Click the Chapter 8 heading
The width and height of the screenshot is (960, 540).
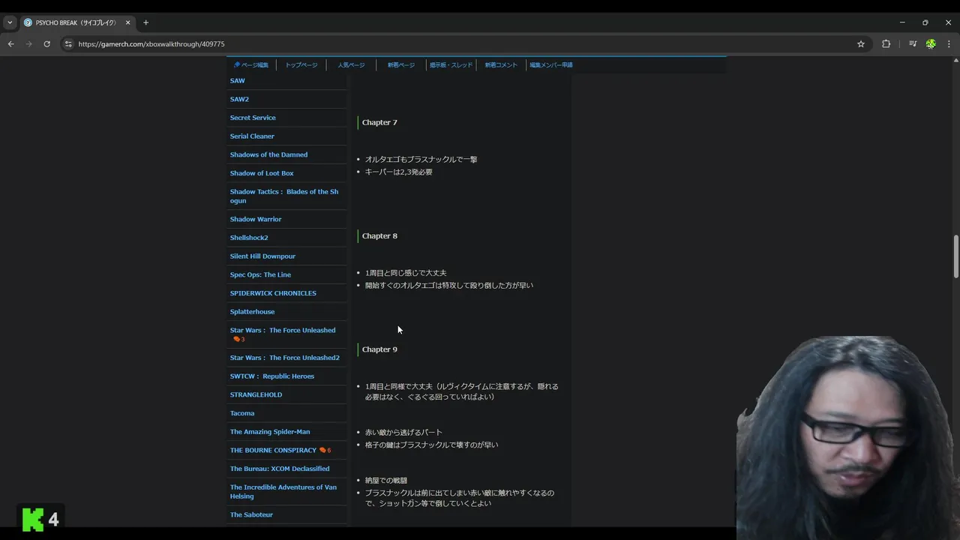click(379, 236)
